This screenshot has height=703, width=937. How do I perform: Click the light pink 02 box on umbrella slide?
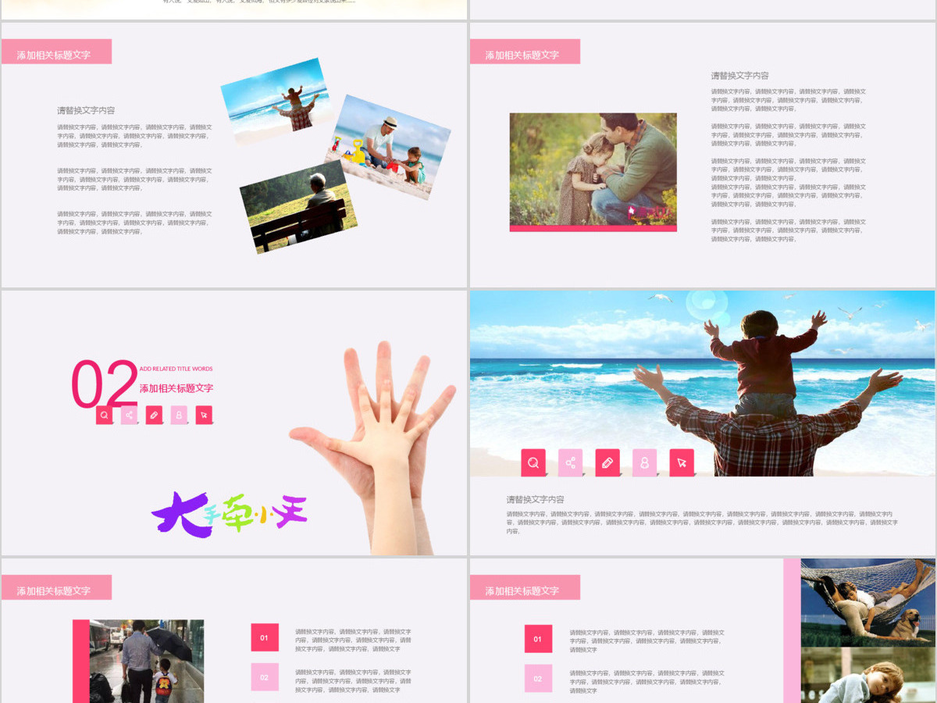265,677
